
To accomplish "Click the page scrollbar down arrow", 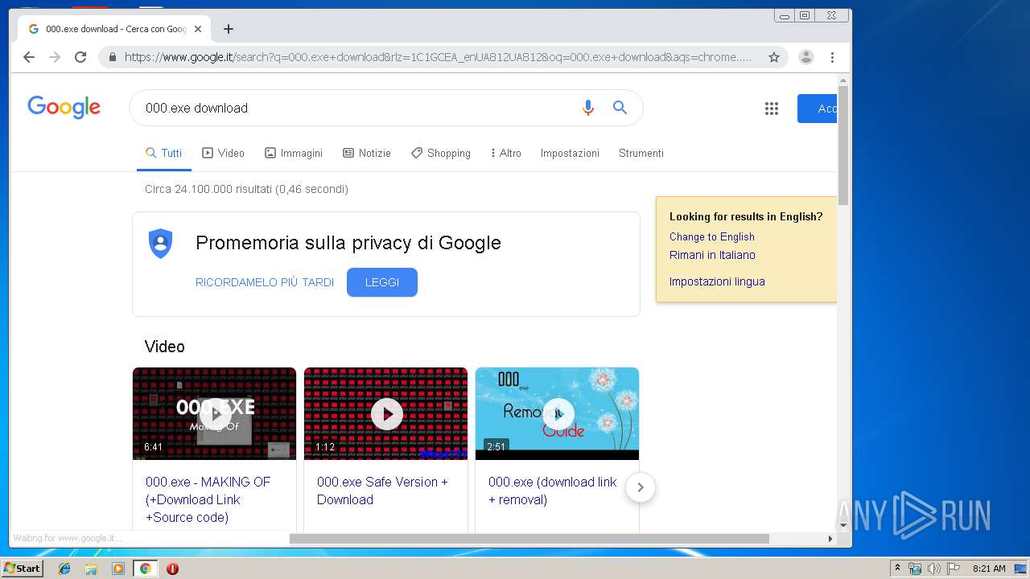I will tap(843, 525).
